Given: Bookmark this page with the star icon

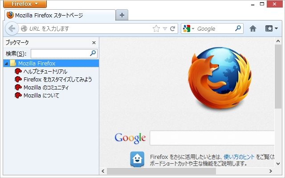Looking at the screenshot, I should click(156, 28).
